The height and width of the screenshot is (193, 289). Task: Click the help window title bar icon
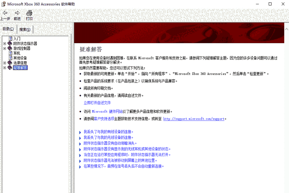(x=3, y=4)
